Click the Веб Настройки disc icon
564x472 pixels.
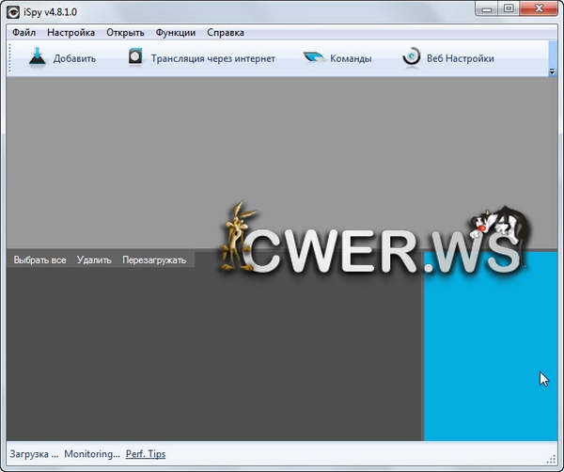coord(411,58)
